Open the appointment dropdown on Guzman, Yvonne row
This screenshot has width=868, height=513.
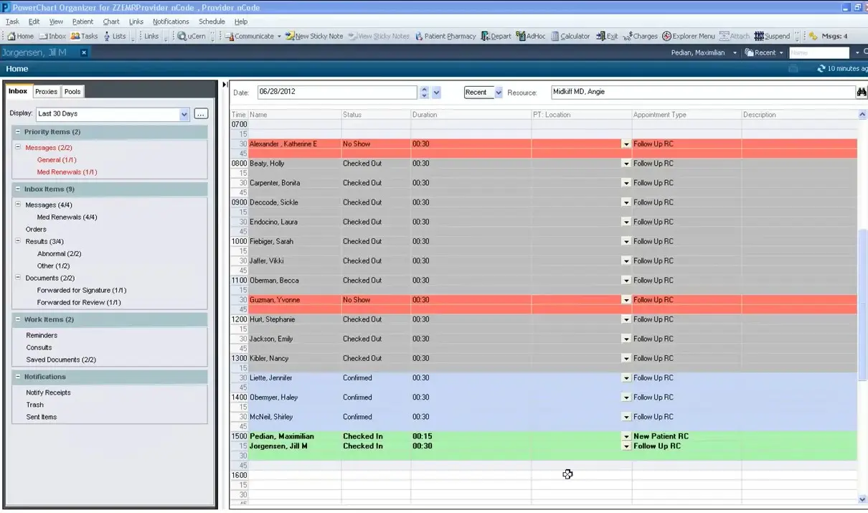tap(625, 300)
